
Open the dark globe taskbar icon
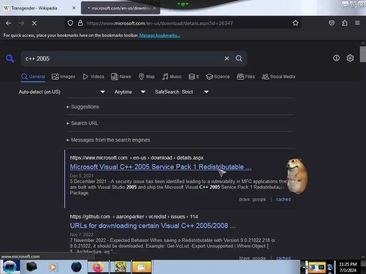(x=76, y=267)
